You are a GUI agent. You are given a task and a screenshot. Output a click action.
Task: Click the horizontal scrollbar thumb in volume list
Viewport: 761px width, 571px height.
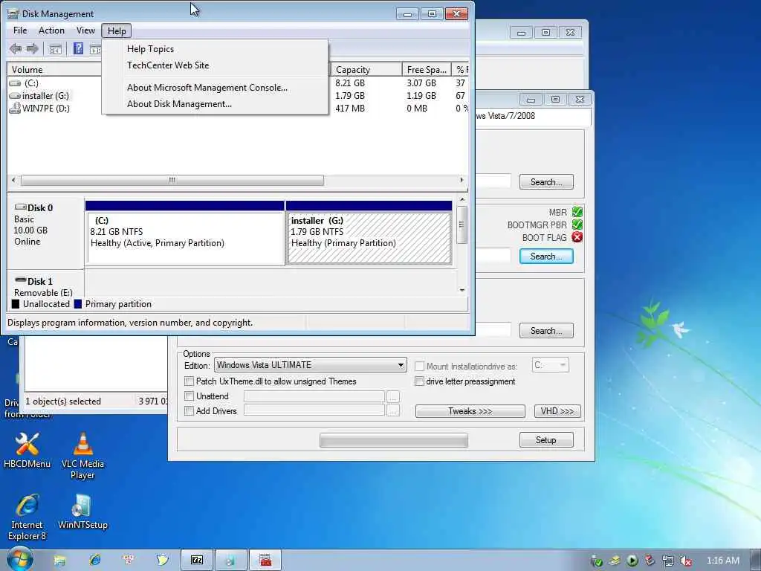click(172, 180)
